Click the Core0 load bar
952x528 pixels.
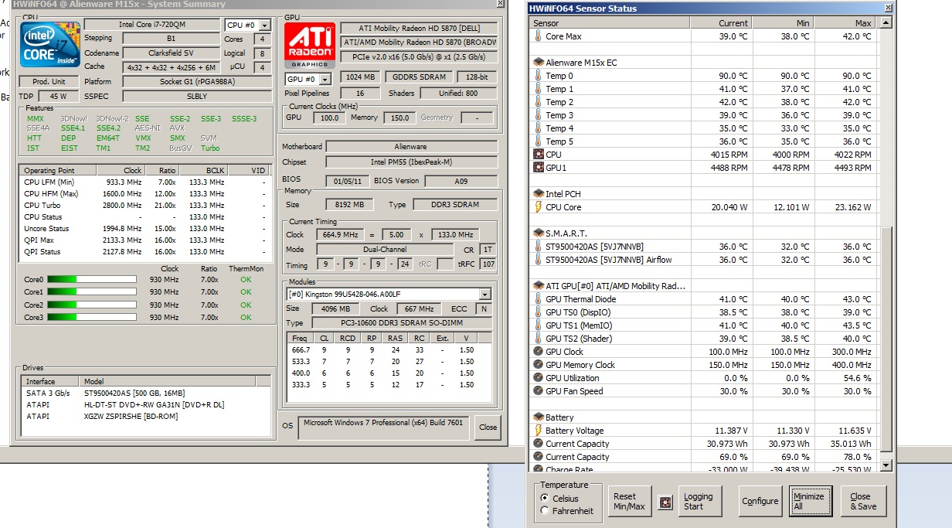(x=92, y=279)
